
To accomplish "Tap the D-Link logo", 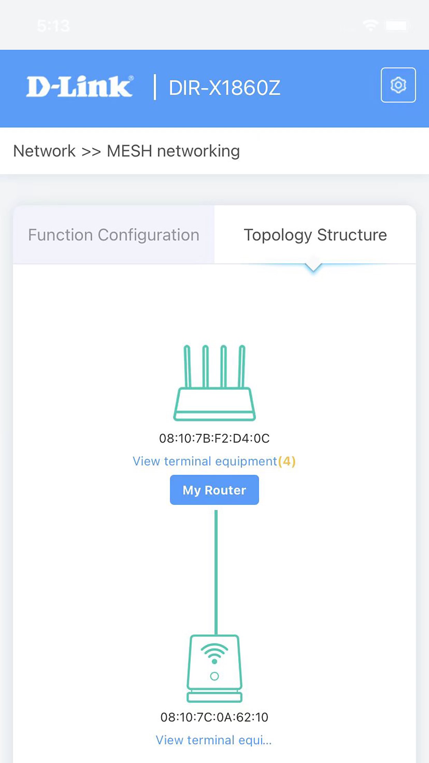I will (x=79, y=86).
